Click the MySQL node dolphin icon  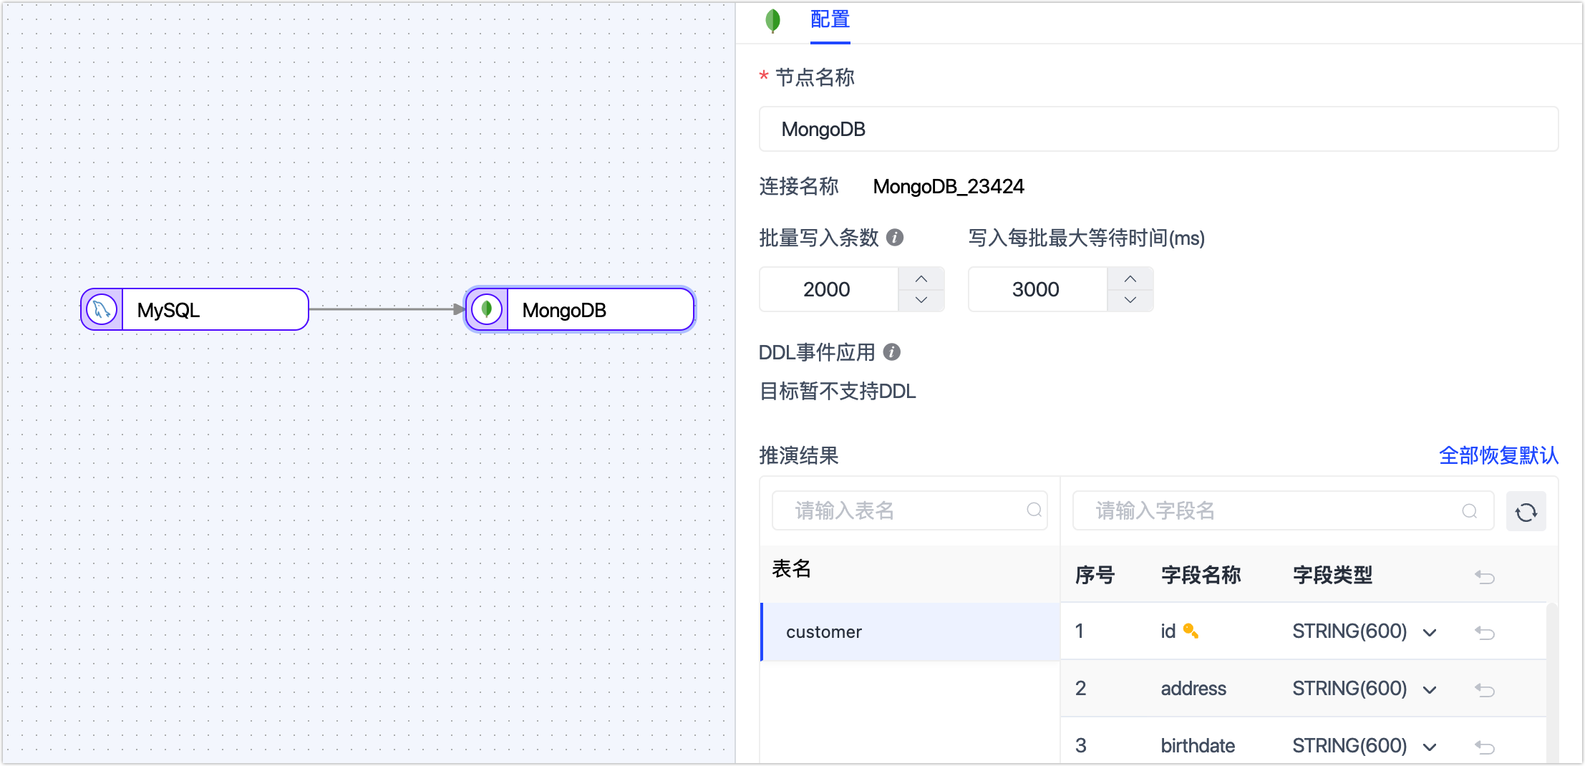[x=102, y=310]
